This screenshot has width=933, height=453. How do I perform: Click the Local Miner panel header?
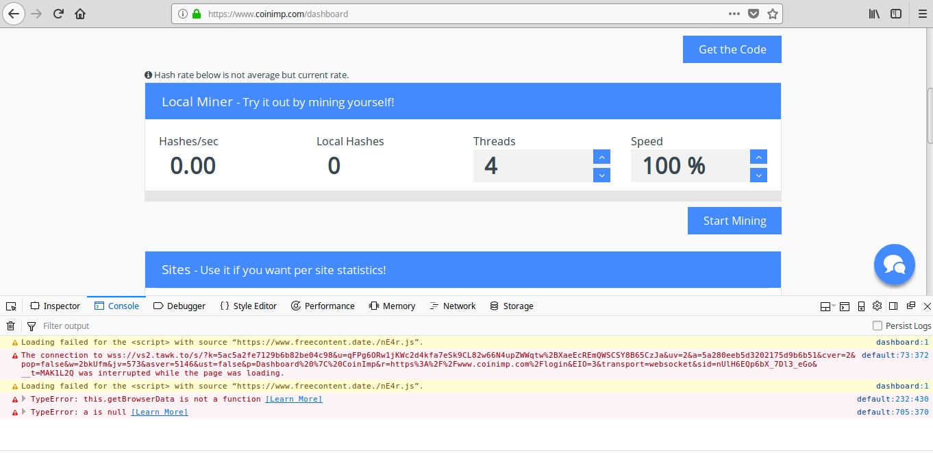(463, 101)
